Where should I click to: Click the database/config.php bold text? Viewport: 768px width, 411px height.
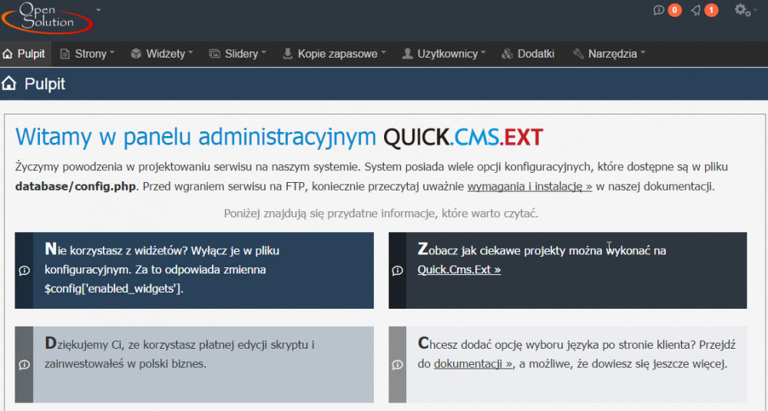click(x=75, y=187)
